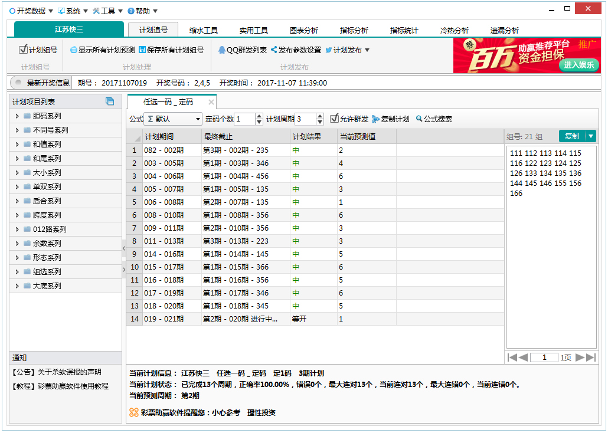Viewport: 608px width, 433px height.
Task: Expand the 大小系列 tree node
Action: [x=17, y=172]
